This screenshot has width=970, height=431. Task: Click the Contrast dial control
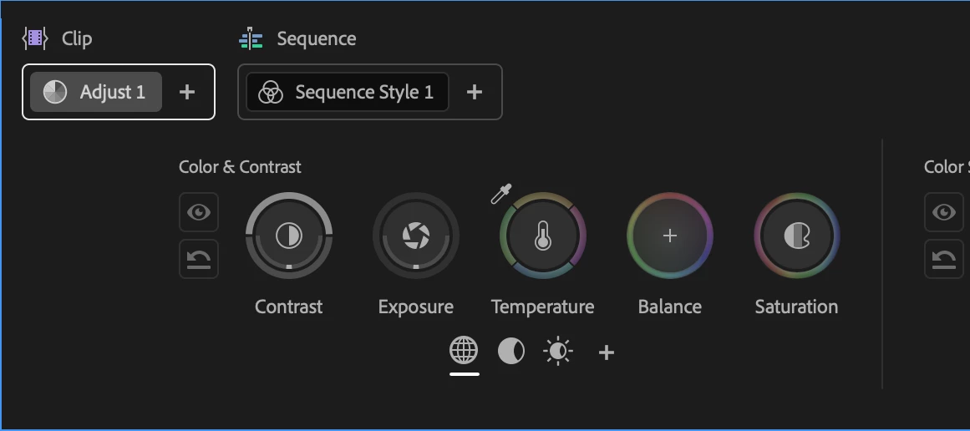click(x=289, y=236)
